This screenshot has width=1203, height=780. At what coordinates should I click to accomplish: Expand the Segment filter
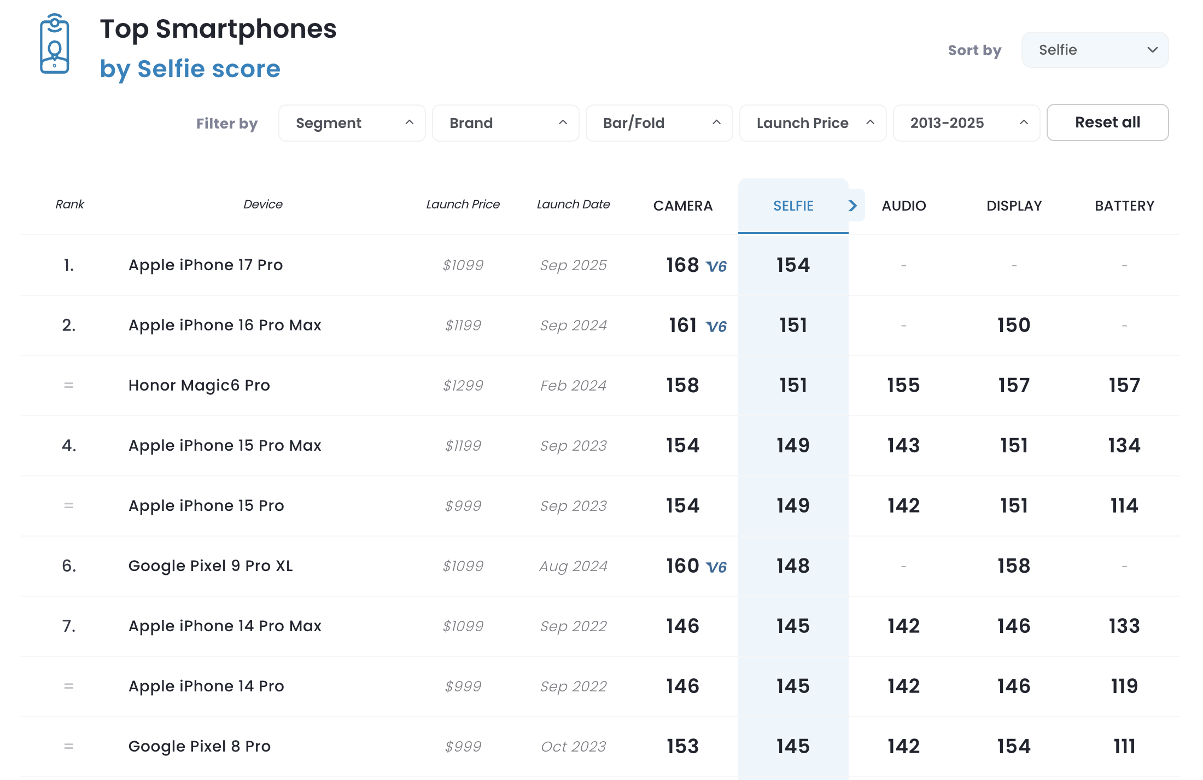click(x=352, y=123)
